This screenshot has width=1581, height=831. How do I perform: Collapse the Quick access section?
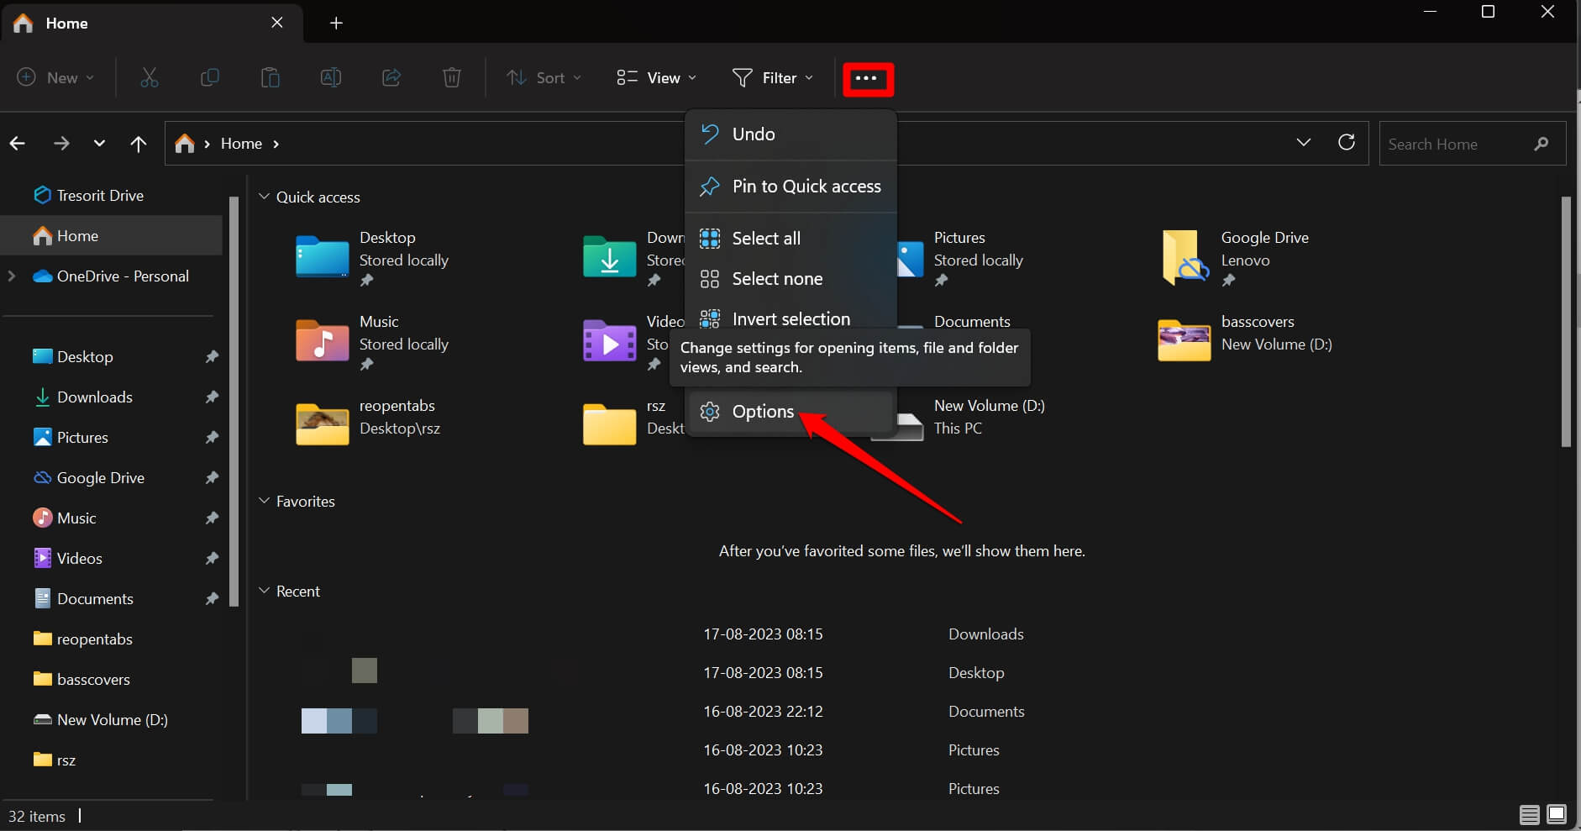(265, 196)
